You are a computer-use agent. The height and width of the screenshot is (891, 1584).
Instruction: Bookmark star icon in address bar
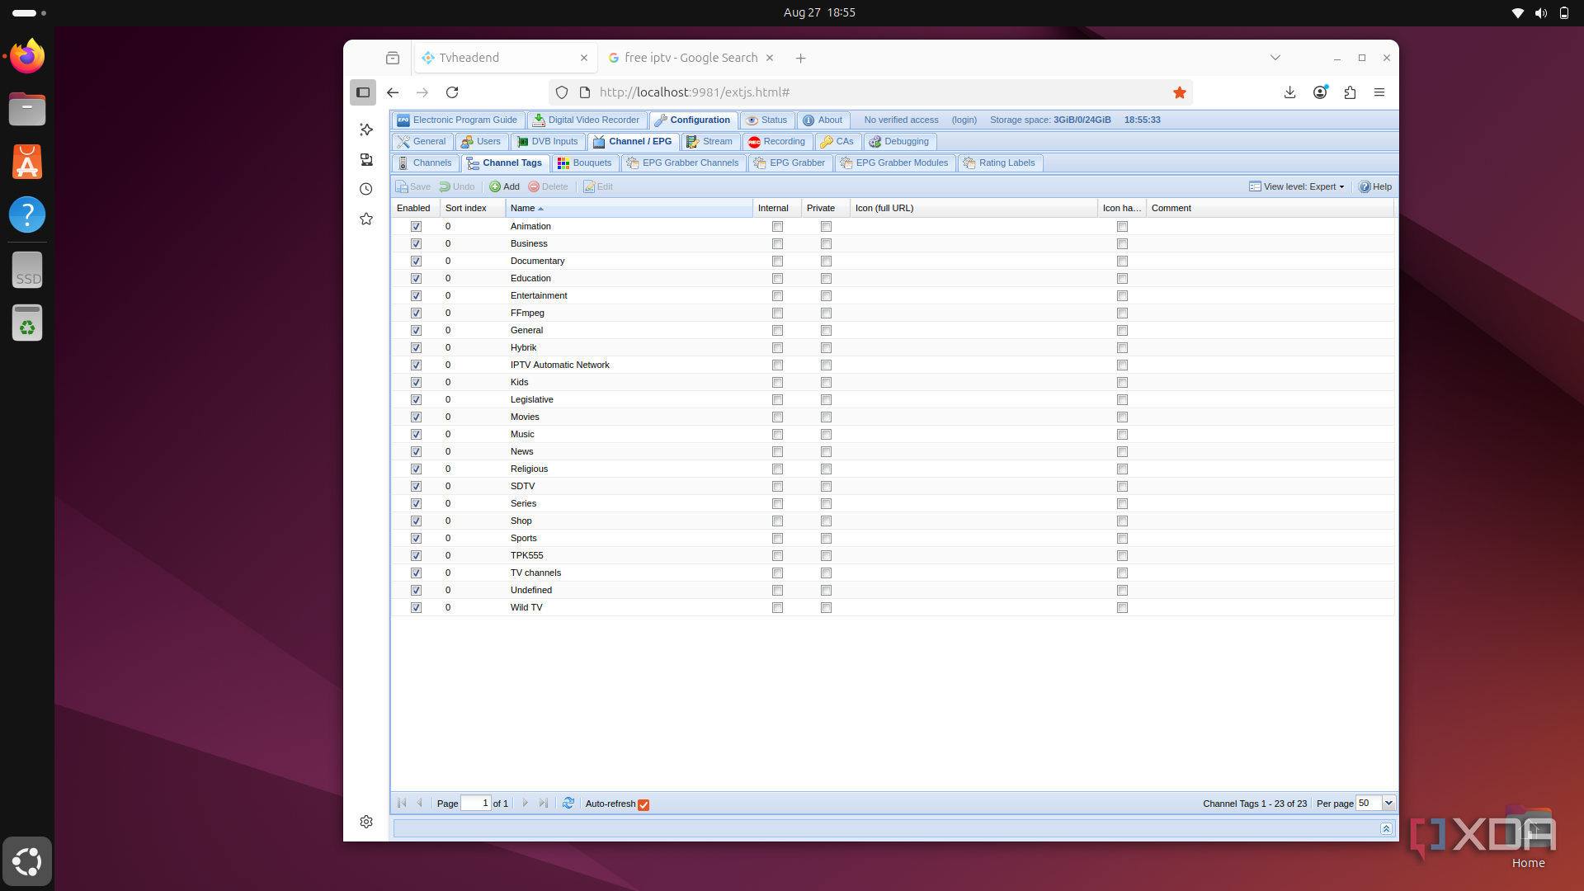(1180, 92)
